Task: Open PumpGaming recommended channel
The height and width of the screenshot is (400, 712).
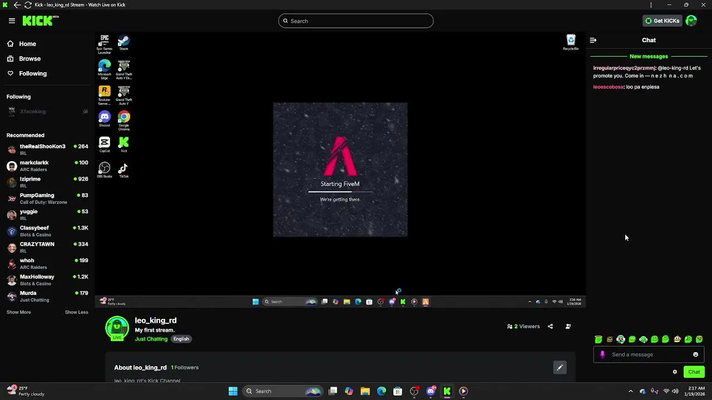Action: click(47, 198)
